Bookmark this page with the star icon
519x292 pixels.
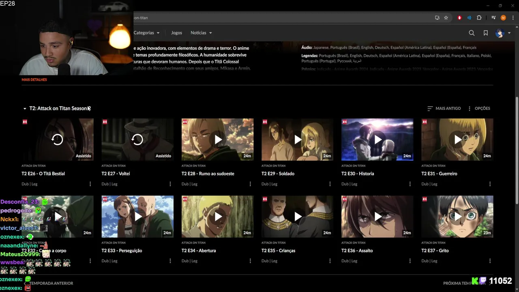pyautogui.click(x=446, y=18)
